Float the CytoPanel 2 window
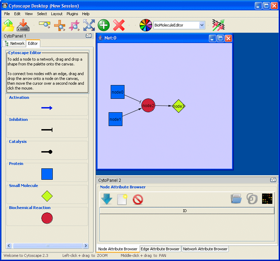 coord(273,180)
